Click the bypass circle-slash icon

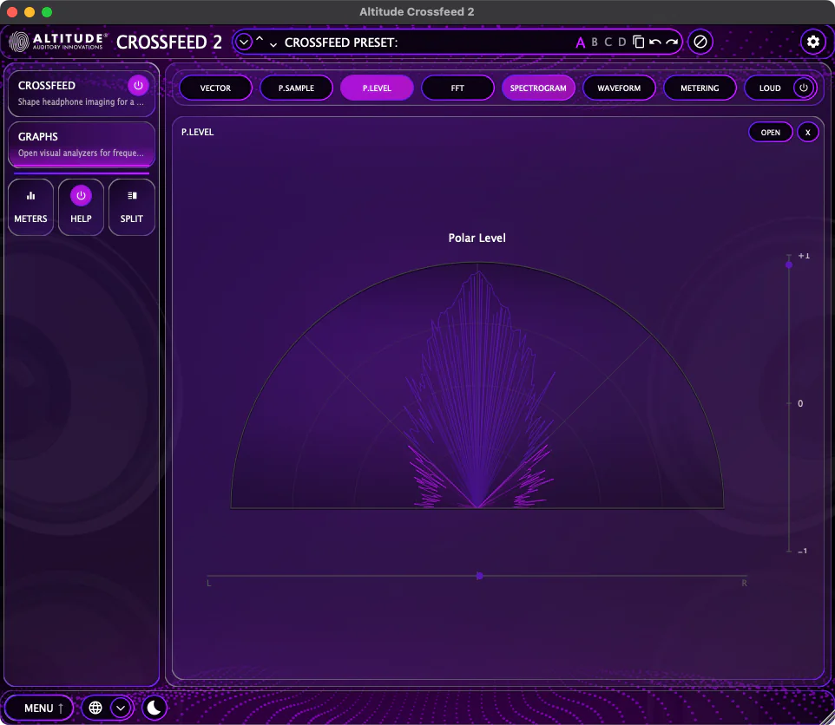tap(700, 42)
